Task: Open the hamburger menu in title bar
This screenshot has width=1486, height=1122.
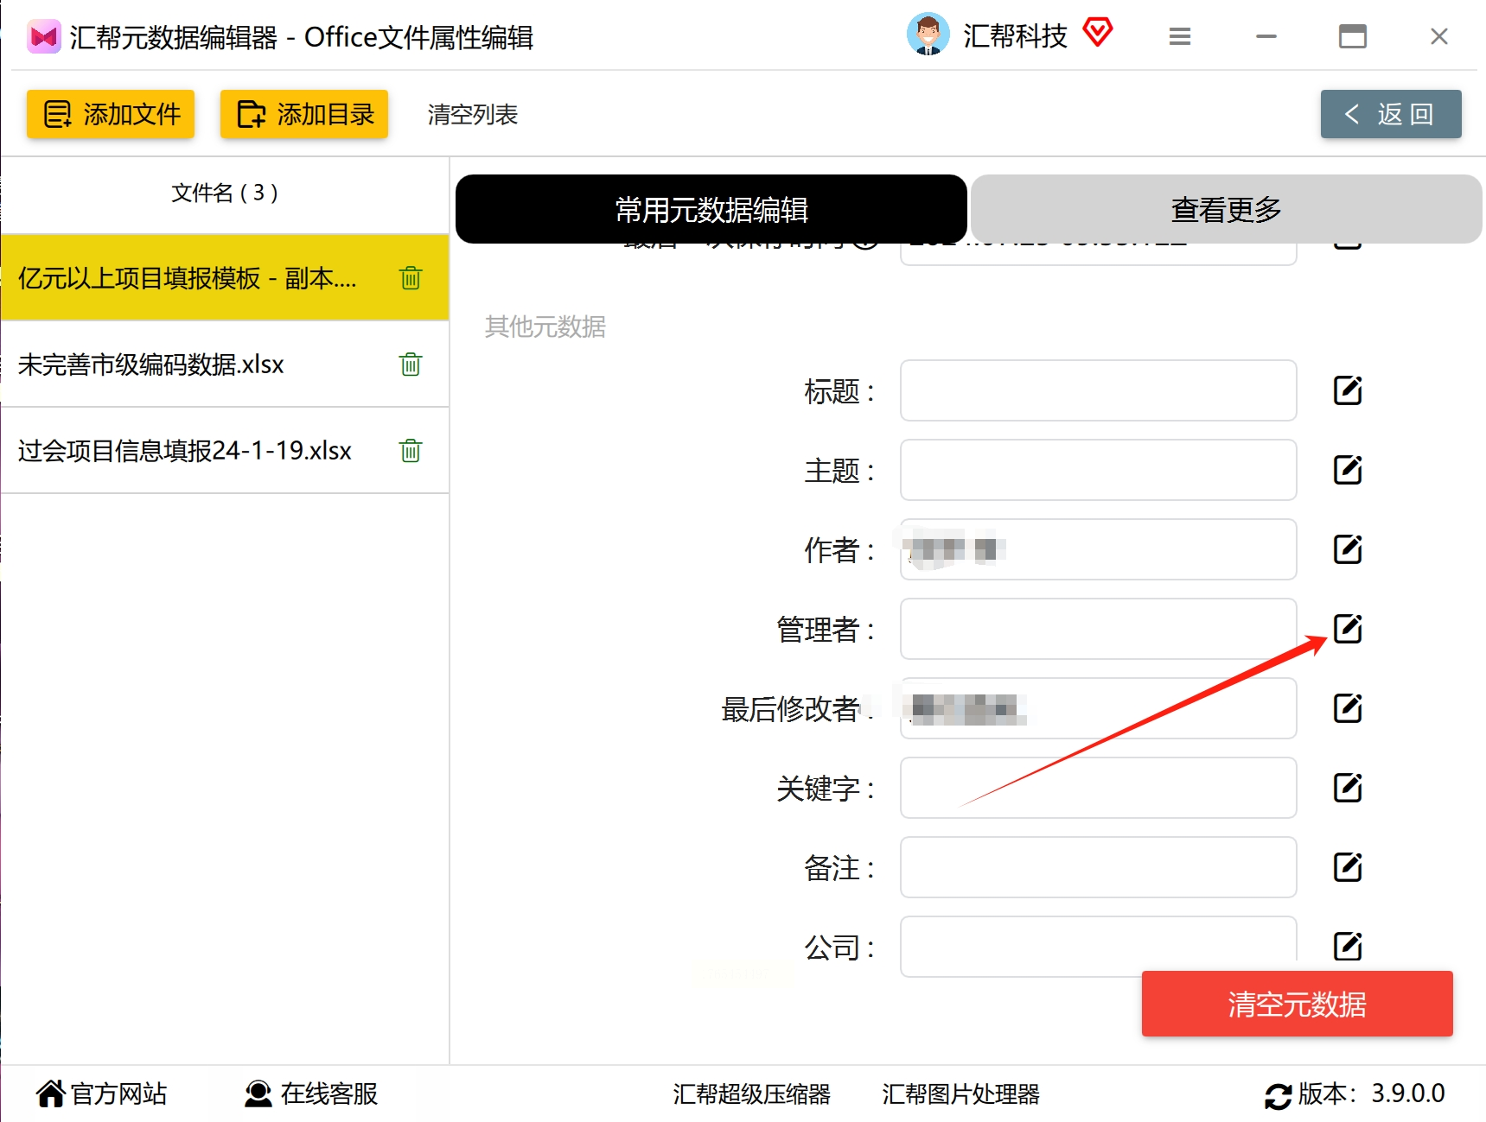Action: click(1180, 36)
